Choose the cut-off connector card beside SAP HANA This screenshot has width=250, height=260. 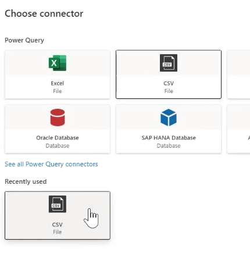[238, 129]
